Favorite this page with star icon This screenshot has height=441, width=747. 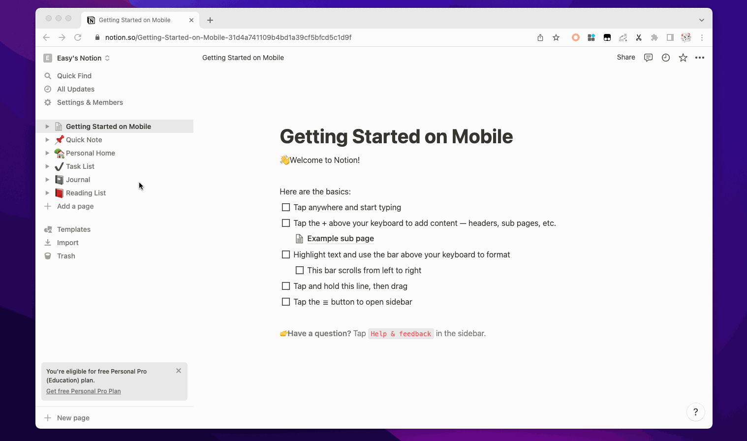click(683, 58)
